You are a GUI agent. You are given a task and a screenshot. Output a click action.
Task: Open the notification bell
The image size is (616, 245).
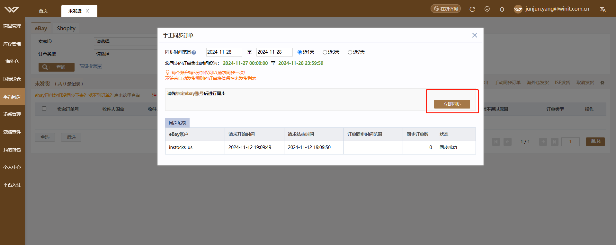point(502,9)
